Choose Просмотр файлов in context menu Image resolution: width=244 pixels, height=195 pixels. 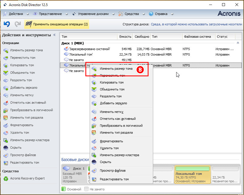121,171
